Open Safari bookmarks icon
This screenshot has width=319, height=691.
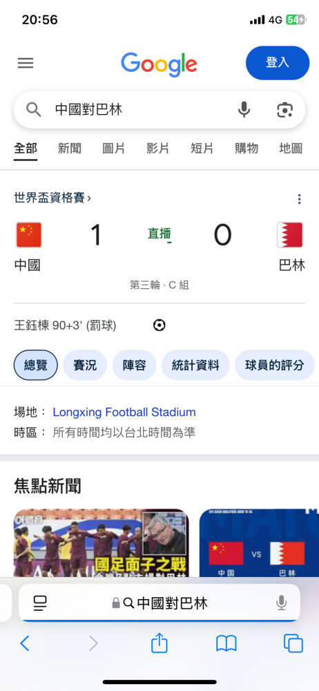point(226,644)
